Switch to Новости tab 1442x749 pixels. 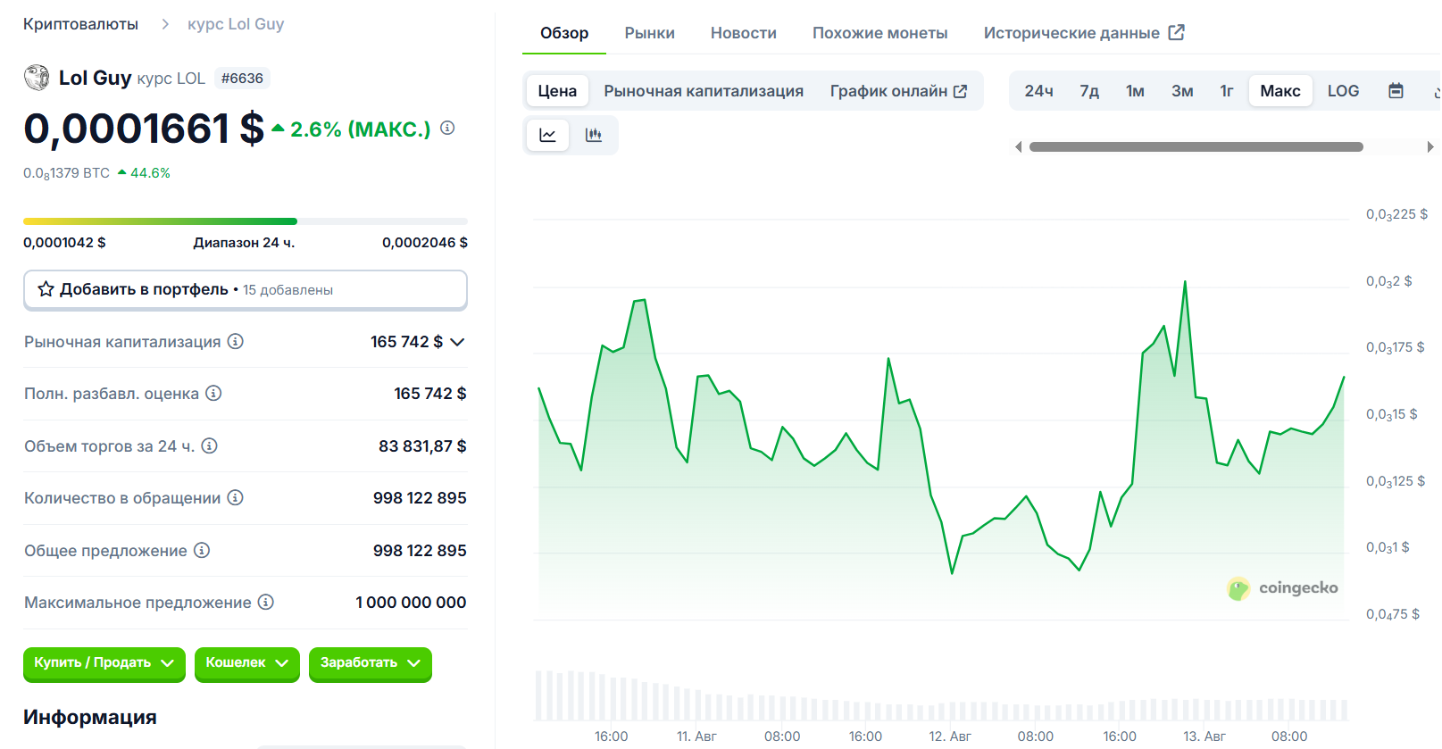tap(743, 33)
